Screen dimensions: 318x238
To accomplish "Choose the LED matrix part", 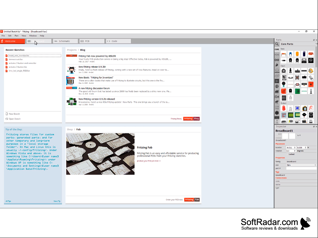I will [284, 115].
